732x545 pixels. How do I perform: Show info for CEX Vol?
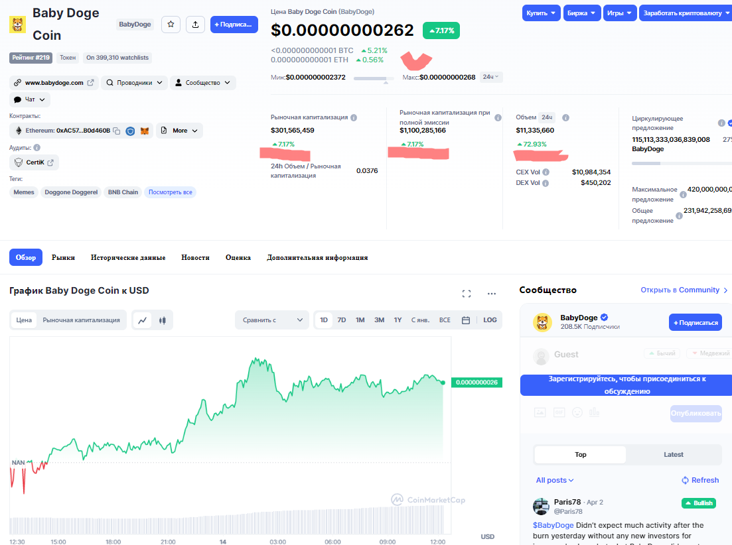[x=546, y=172]
